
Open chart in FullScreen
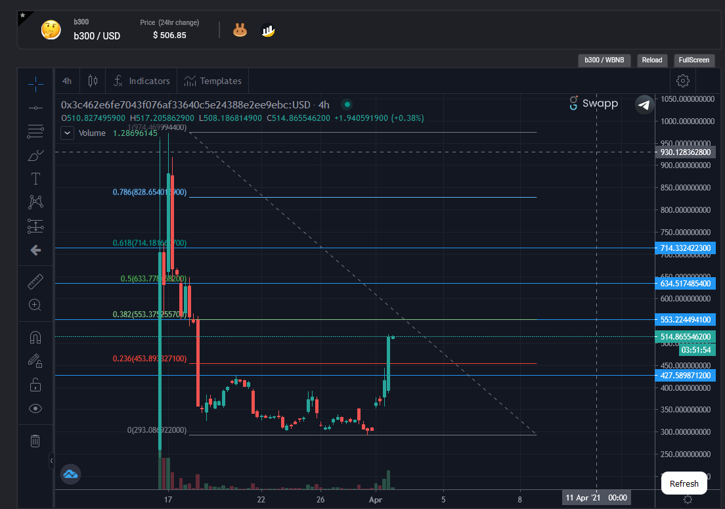694,60
